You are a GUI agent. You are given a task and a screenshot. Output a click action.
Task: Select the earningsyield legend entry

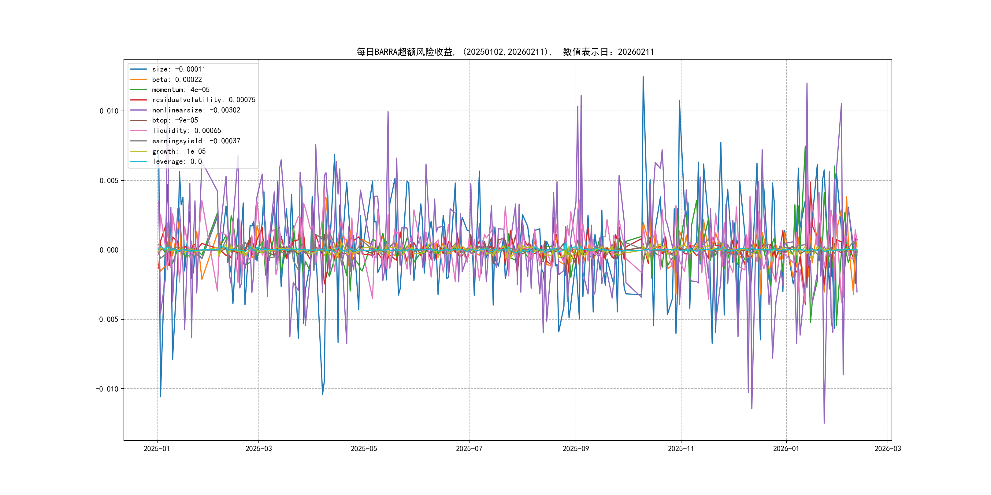[x=196, y=141]
